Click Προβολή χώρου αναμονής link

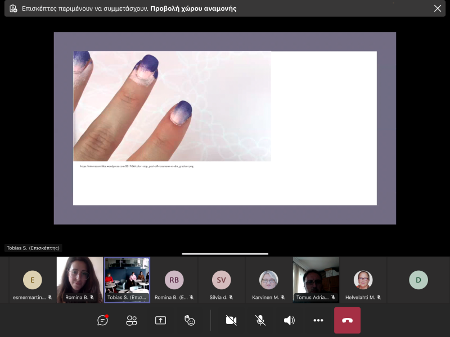tap(193, 8)
